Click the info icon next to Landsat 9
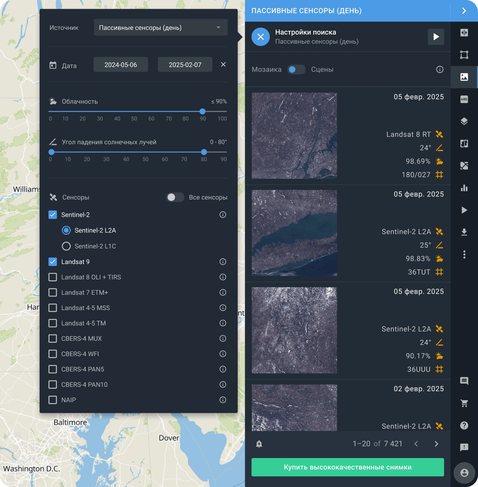This screenshot has height=487, width=478. (x=223, y=262)
